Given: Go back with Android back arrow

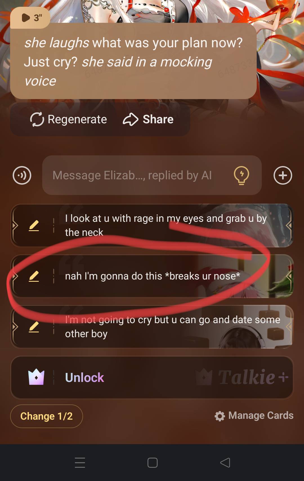Looking at the screenshot, I should click(225, 463).
